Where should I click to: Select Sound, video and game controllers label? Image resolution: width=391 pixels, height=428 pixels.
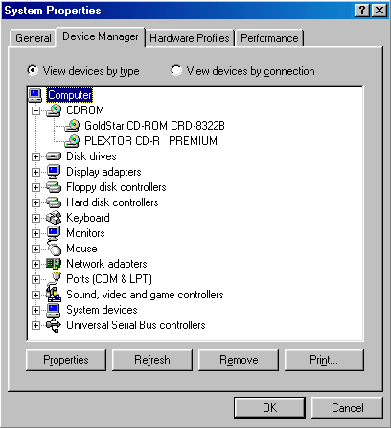tap(145, 295)
